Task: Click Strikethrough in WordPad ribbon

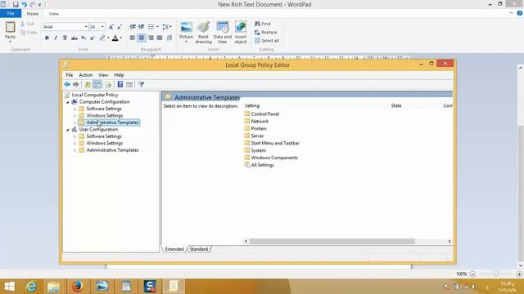Action: 75,38
